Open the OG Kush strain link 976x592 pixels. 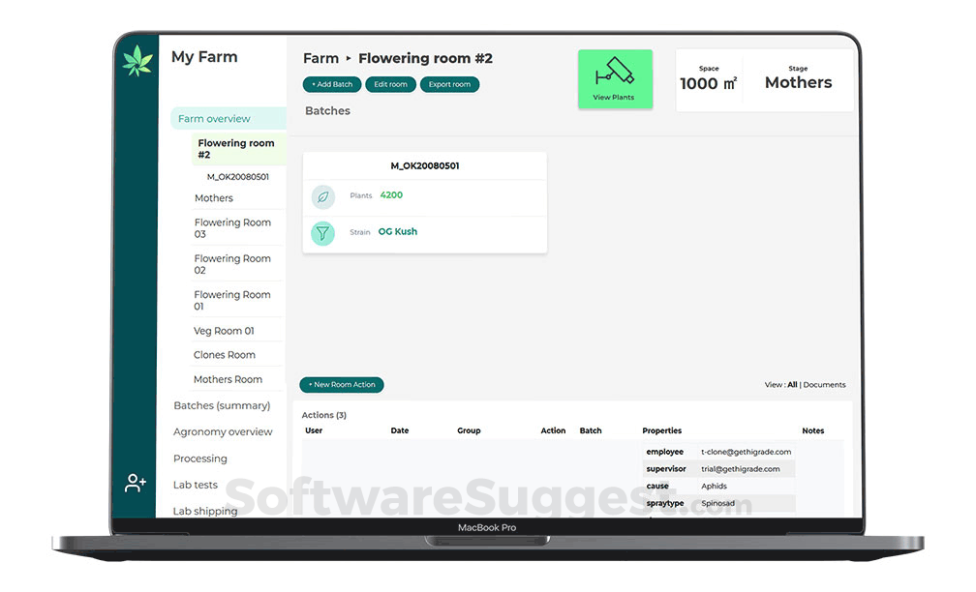pyautogui.click(x=397, y=231)
